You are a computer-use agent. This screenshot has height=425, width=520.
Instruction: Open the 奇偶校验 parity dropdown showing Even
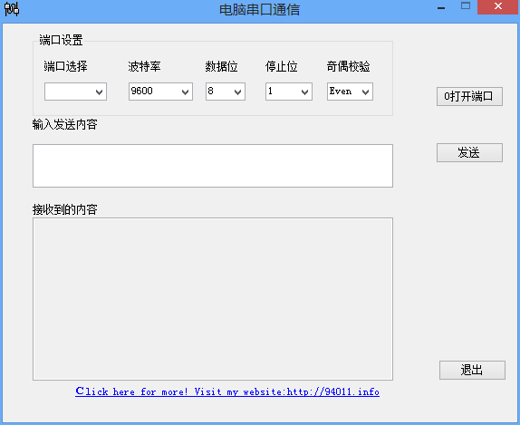point(350,92)
